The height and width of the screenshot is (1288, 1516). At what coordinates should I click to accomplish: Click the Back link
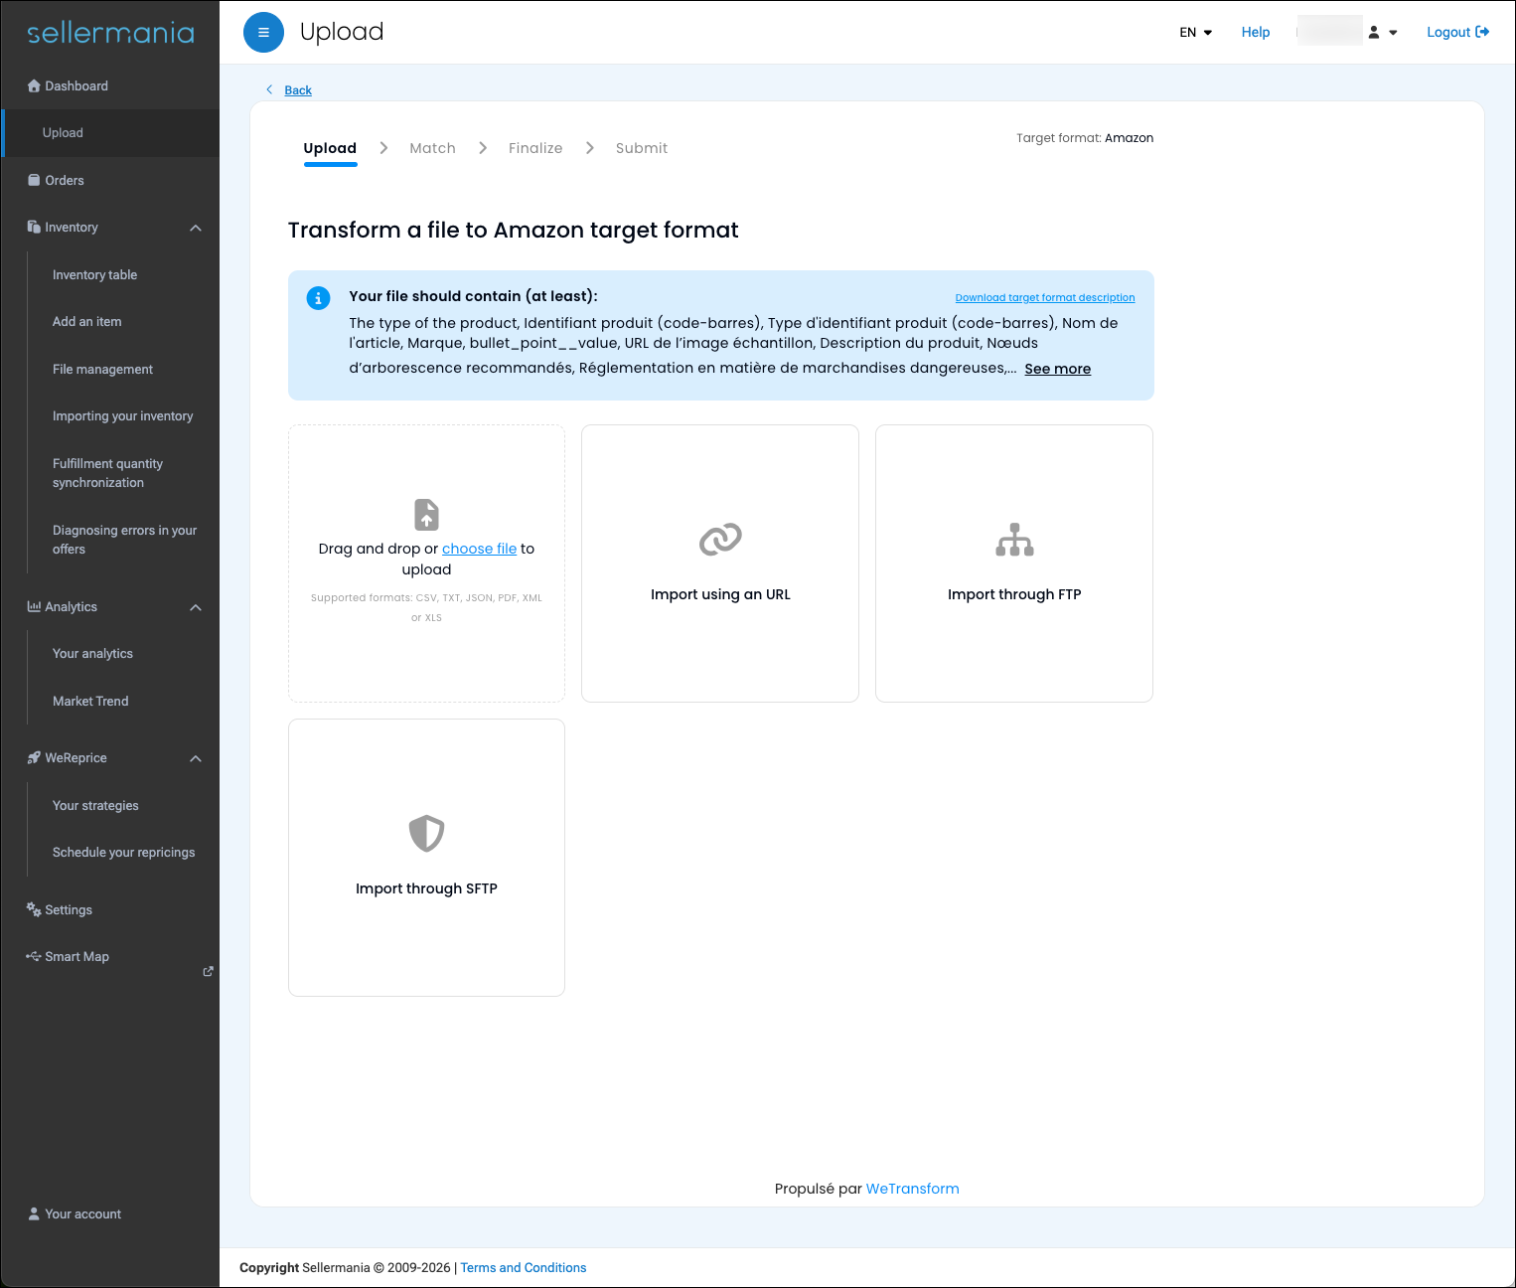coord(298,90)
